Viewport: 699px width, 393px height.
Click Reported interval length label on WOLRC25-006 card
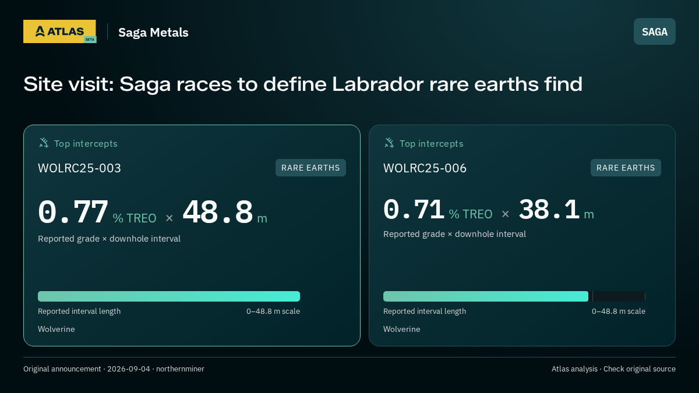click(x=425, y=311)
